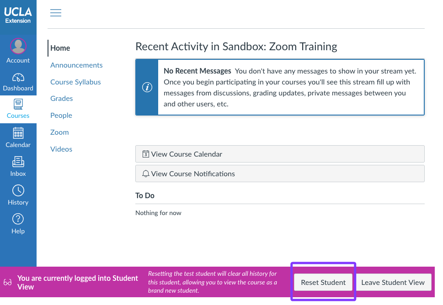Click View Course Calendar button

(280, 154)
